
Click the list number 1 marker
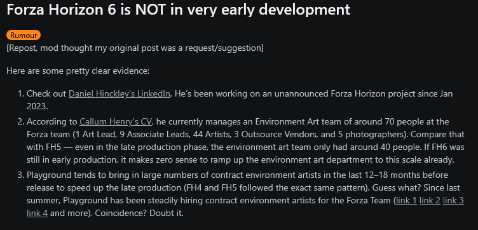pyautogui.click(x=21, y=94)
